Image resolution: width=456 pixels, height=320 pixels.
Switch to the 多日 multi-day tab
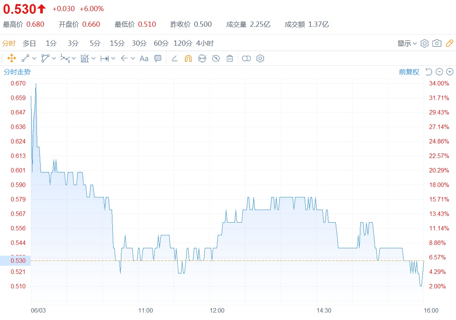click(x=29, y=43)
